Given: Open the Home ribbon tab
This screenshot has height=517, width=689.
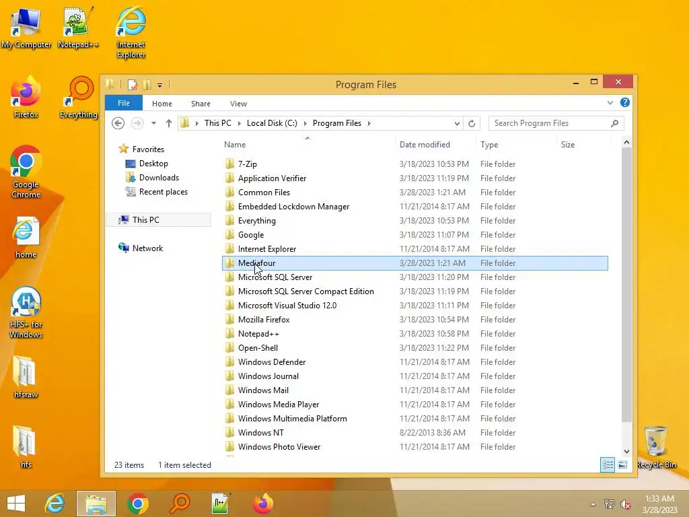Looking at the screenshot, I should pos(162,104).
